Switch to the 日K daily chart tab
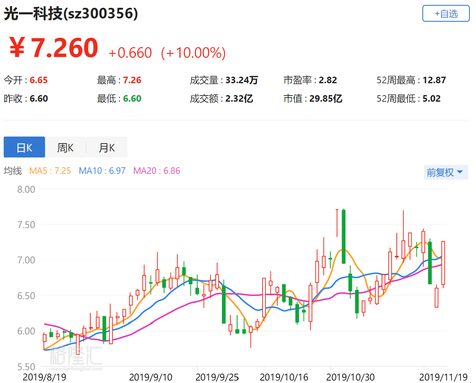 24,147
